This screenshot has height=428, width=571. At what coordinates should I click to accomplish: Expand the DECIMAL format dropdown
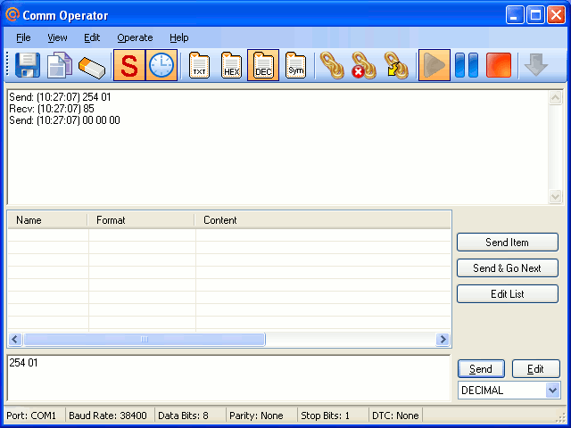tap(552, 391)
